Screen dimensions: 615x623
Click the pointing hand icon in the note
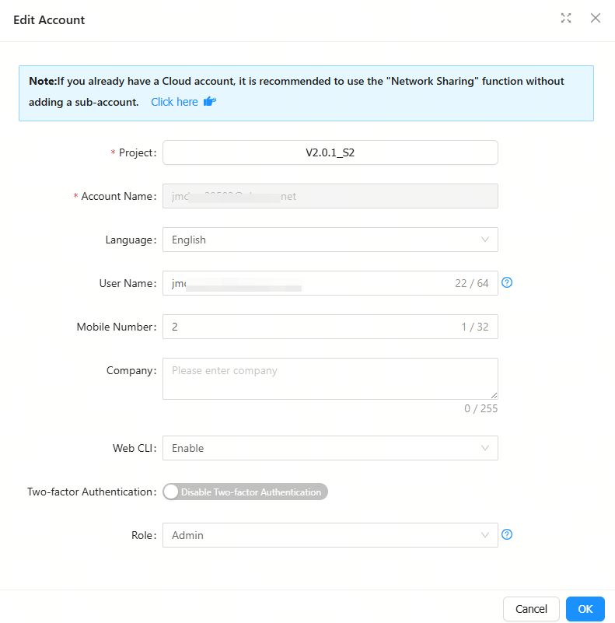tap(209, 102)
